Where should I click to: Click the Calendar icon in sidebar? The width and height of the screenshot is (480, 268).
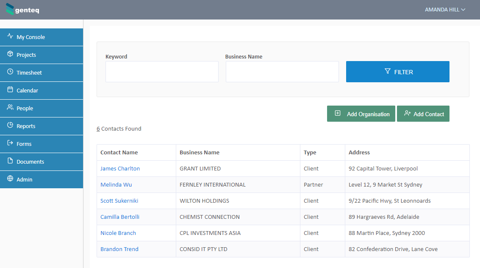coord(10,89)
